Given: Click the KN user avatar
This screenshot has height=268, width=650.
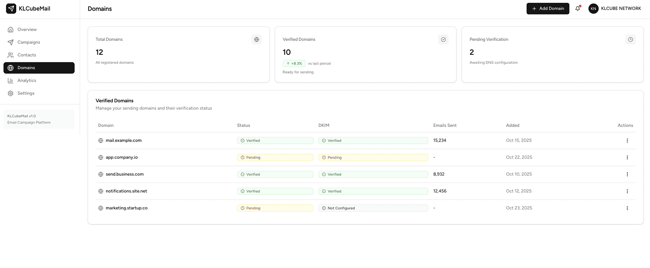Looking at the screenshot, I should (x=593, y=8).
